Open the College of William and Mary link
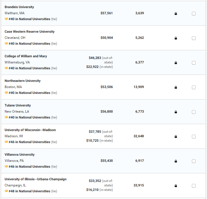This screenshot has width=207, height=199. (x=26, y=56)
